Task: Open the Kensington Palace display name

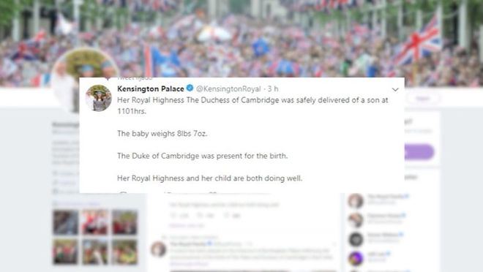Action: pos(151,88)
